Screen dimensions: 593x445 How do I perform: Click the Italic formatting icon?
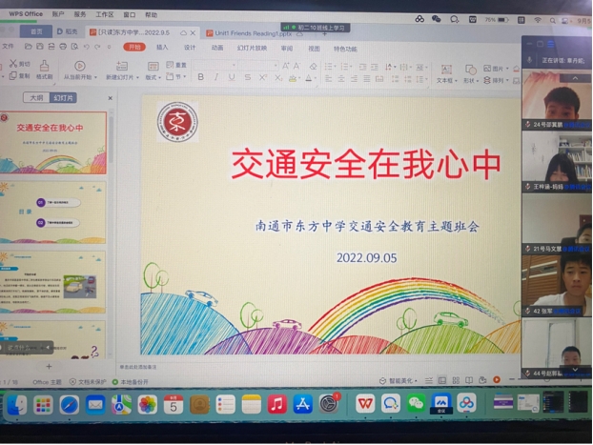(x=217, y=77)
